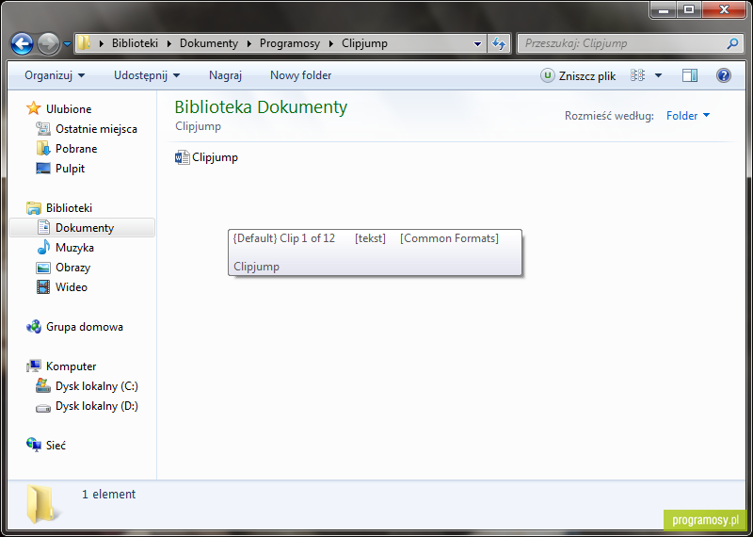Viewport: 753px width, 537px height.
Task: Maximize the Explorer window
Action: pos(689,9)
